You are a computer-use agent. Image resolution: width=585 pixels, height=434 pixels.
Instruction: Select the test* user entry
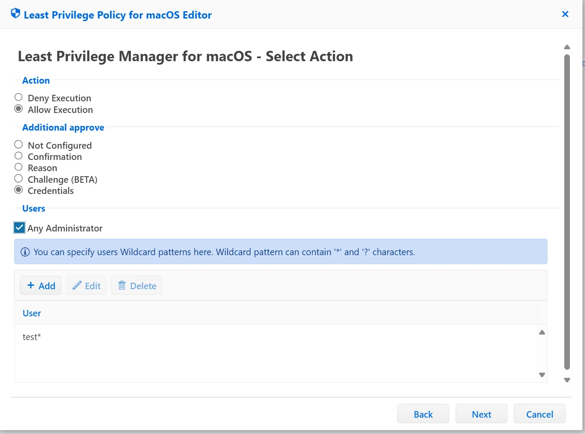(x=31, y=337)
